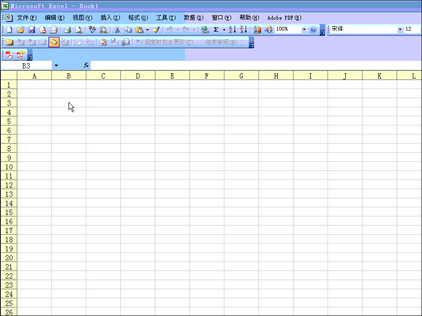Click the AutoSum sigma icon
The image size is (422, 316).
(x=216, y=30)
